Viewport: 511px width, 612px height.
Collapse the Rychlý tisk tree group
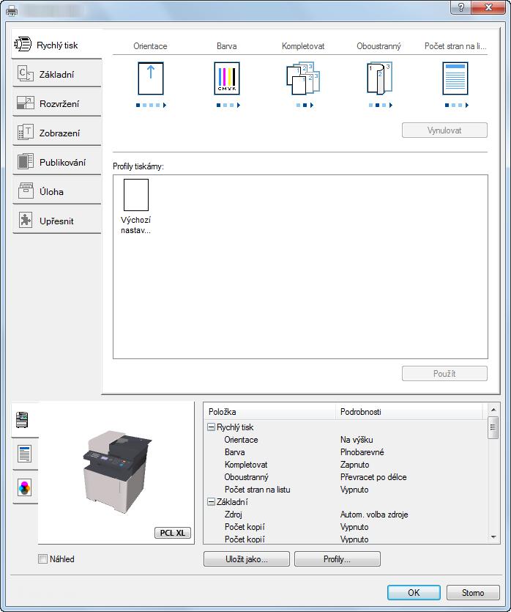pyautogui.click(x=211, y=427)
